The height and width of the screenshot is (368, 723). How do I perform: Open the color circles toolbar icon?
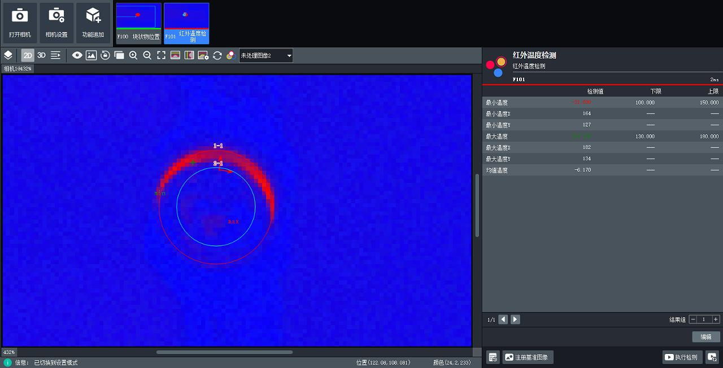click(231, 55)
